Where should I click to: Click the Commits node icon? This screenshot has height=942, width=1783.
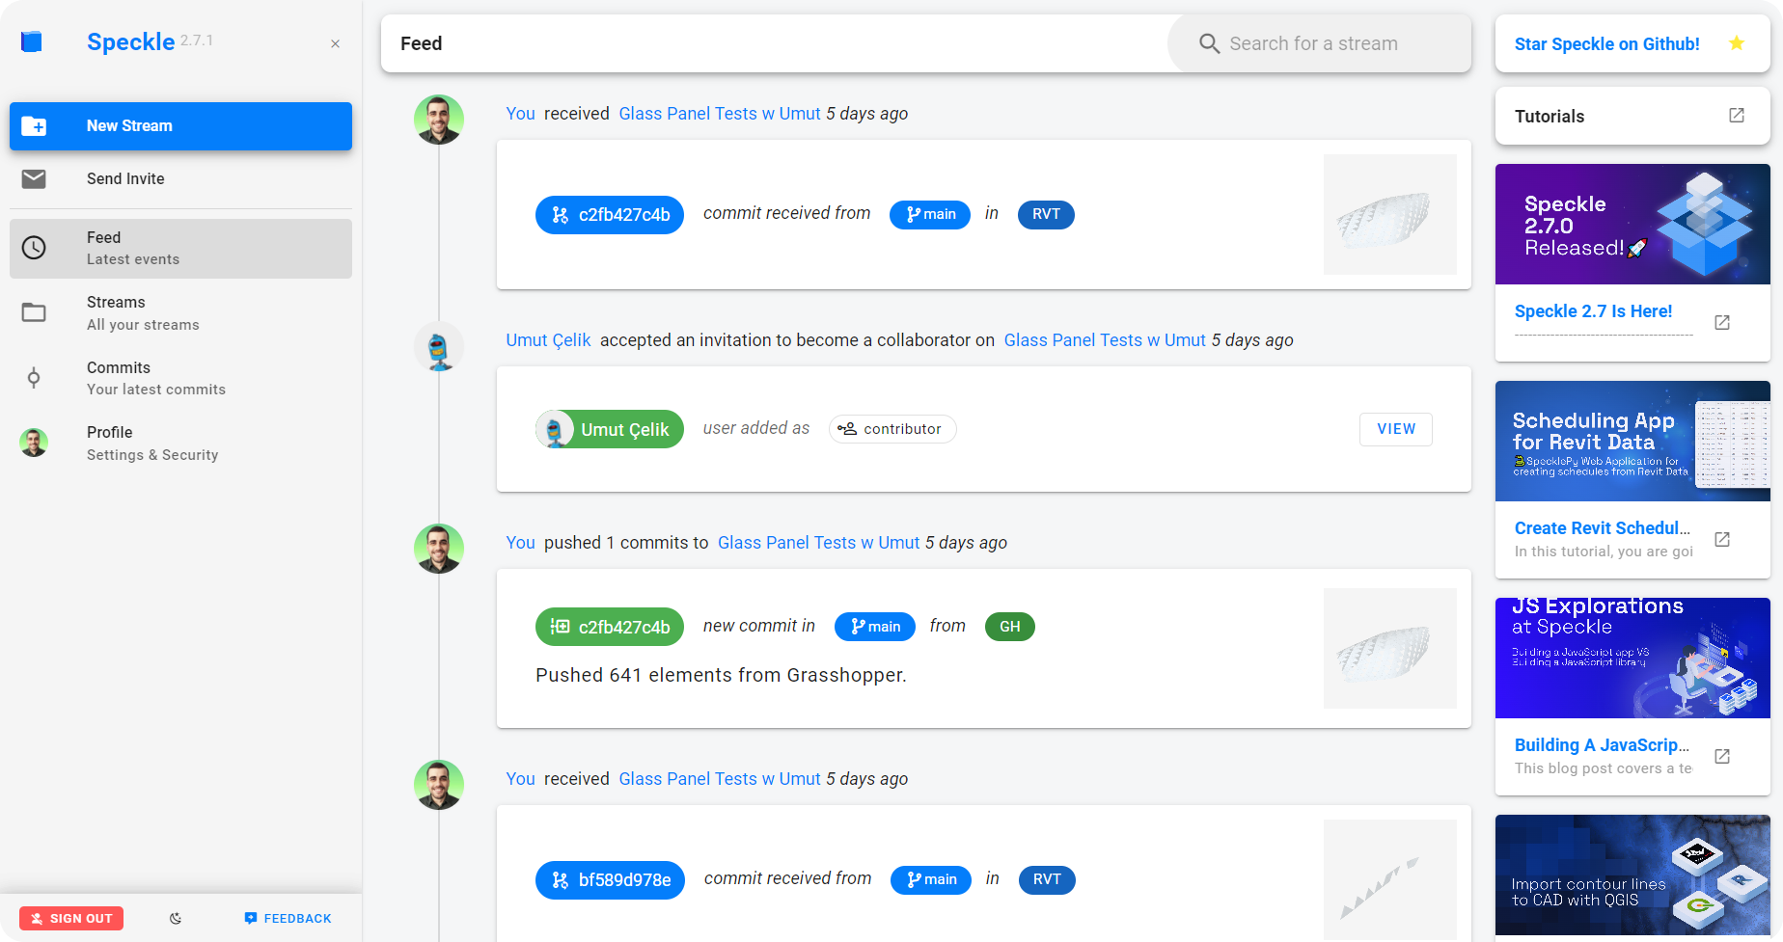click(x=34, y=378)
